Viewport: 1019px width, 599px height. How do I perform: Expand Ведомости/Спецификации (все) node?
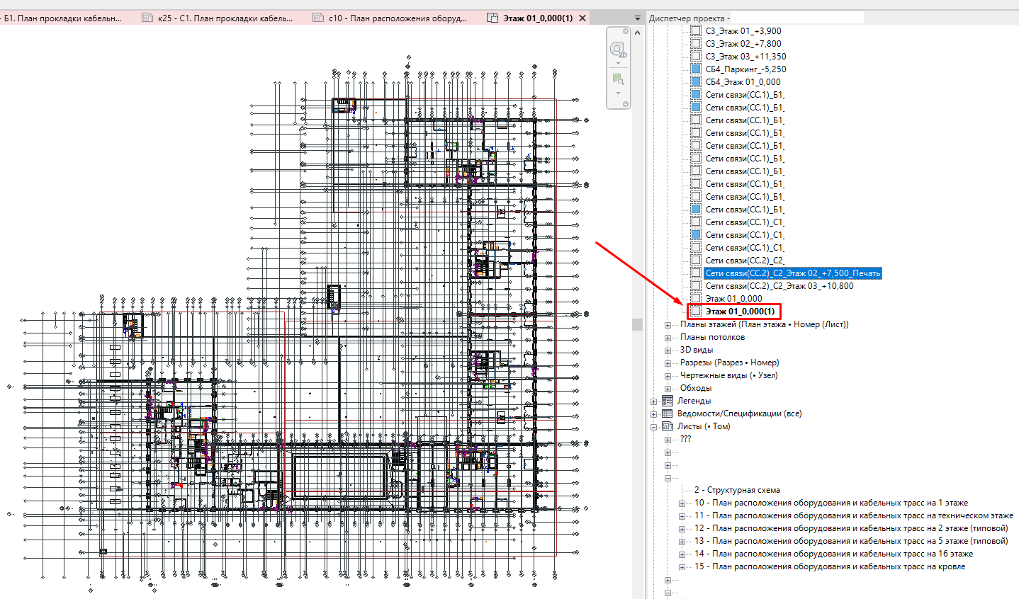tap(653, 414)
